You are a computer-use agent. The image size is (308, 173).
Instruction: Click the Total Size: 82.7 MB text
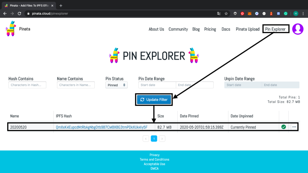tap(284, 102)
